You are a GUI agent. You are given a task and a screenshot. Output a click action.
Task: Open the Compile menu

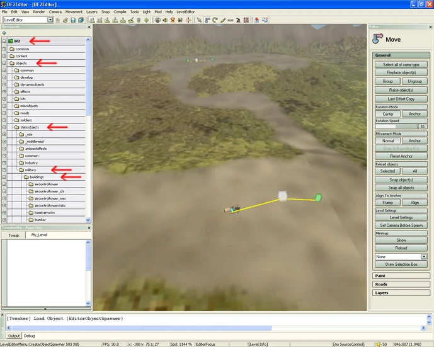click(119, 12)
